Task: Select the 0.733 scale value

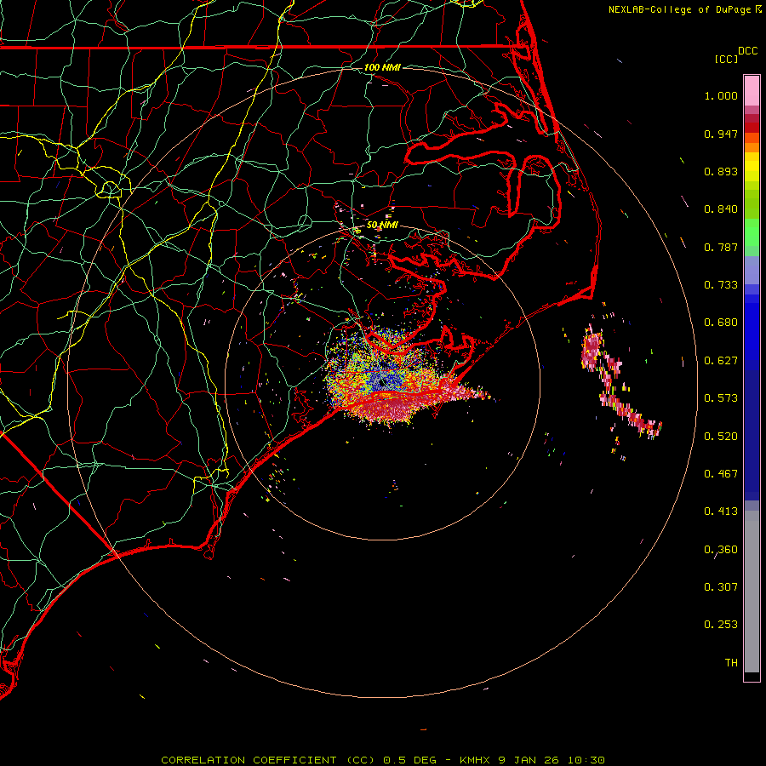Action: [x=721, y=285]
